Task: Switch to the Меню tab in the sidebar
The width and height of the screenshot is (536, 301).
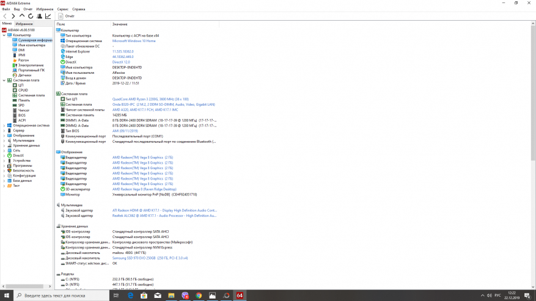Action: click(x=7, y=24)
